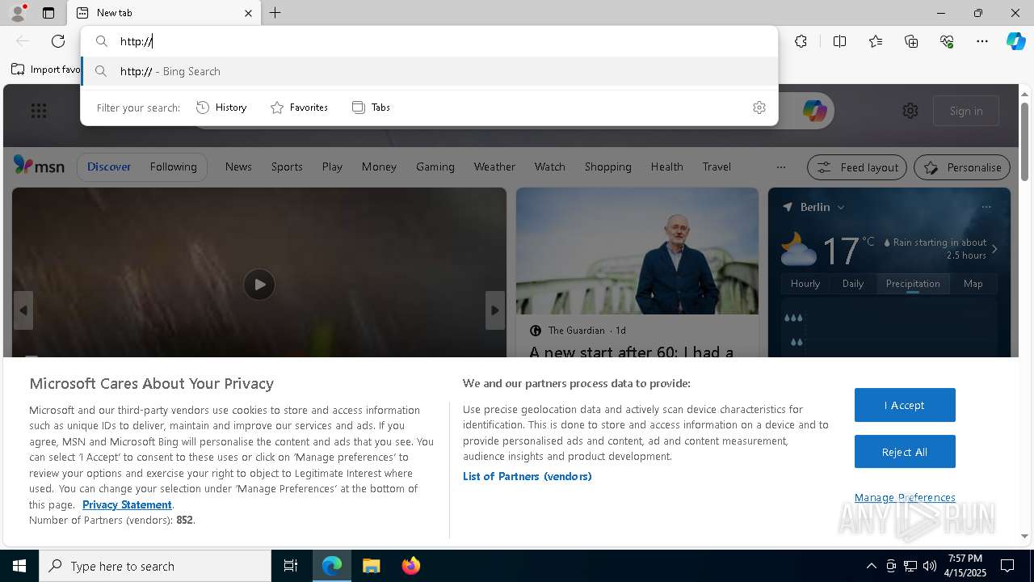
Task: Play the featured video
Action: (259, 285)
